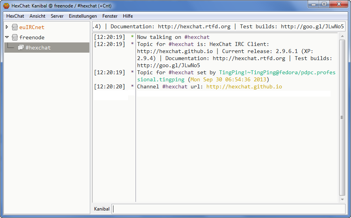Screen dimensions: 351x218
Task: Click #hexchat in 'Now talking on' line
Action: [x=197, y=37]
